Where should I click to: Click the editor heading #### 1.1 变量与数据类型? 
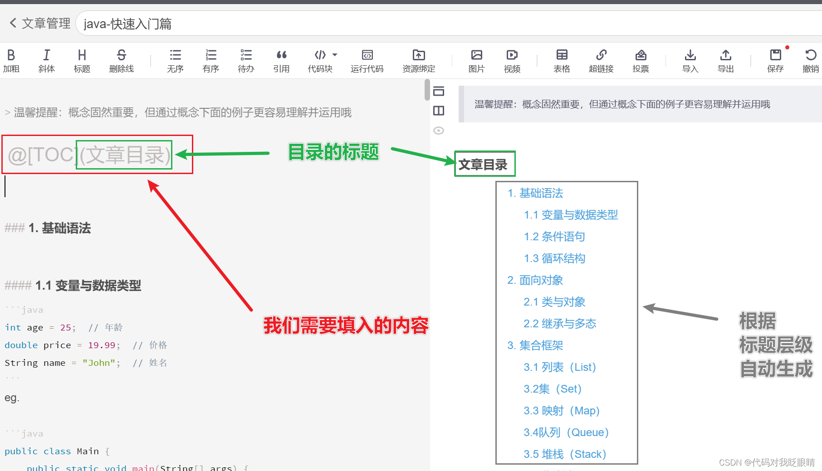[x=73, y=286]
